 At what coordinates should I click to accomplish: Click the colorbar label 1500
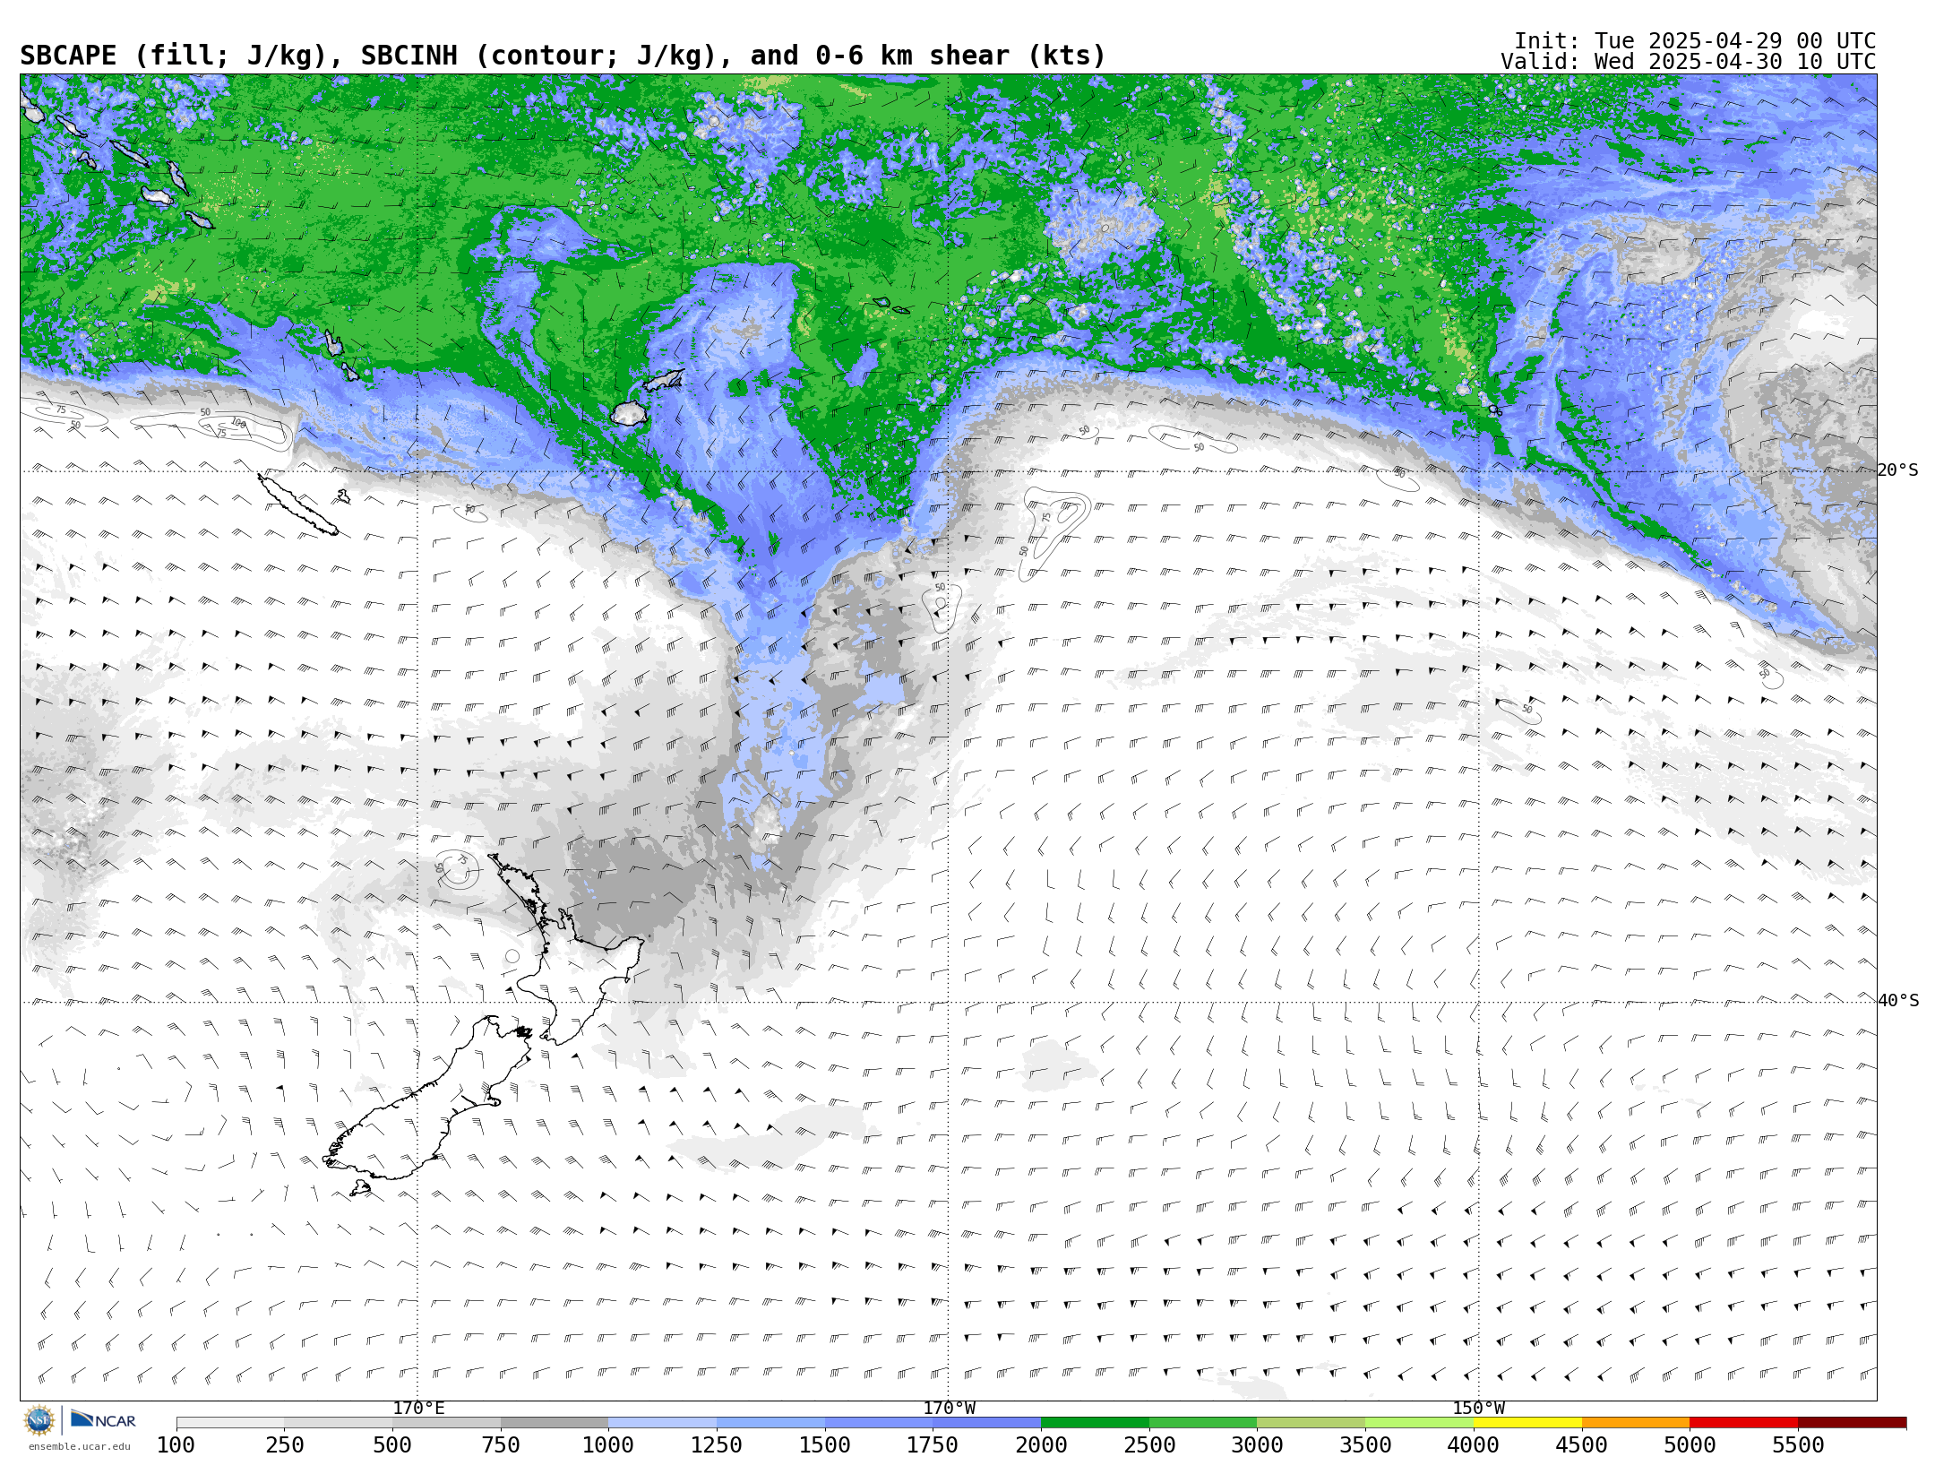[x=825, y=1444]
